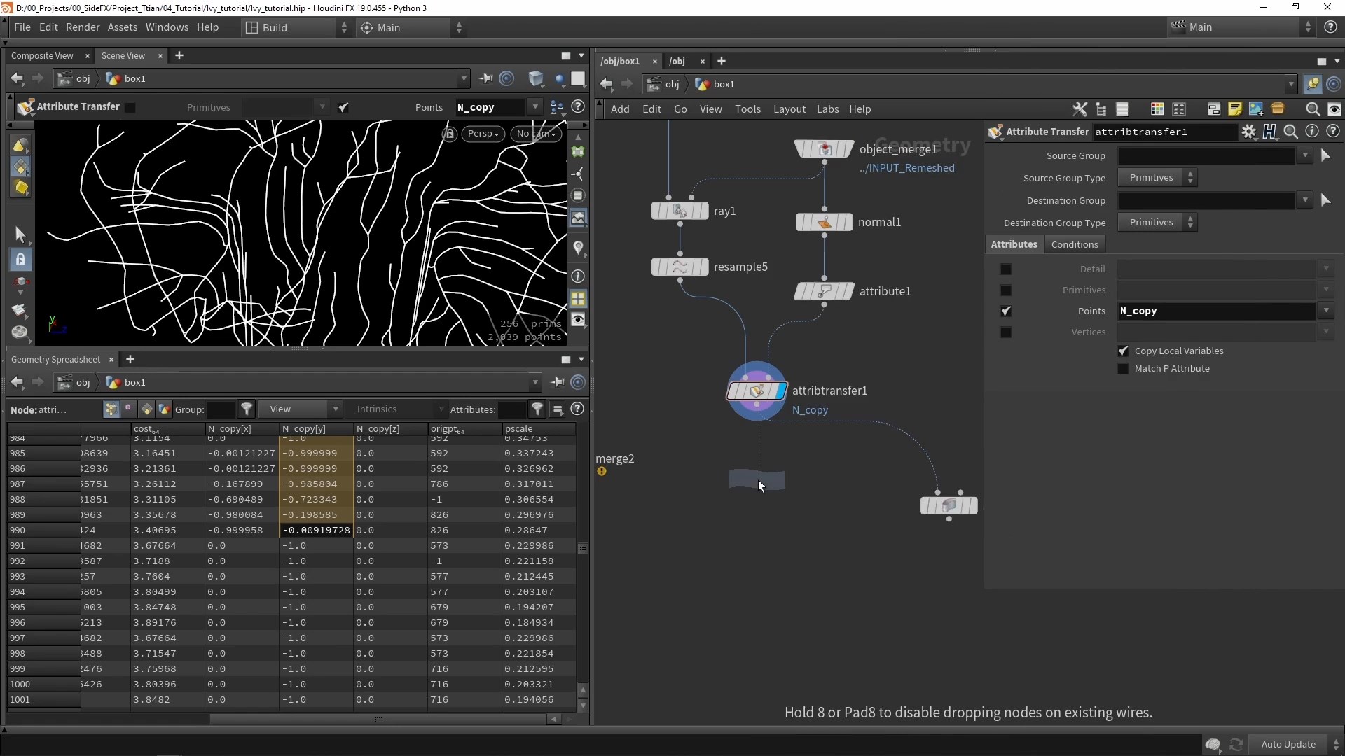Open parameter search magnifier icon
This screenshot has height=756, width=1345.
coord(1291,132)
